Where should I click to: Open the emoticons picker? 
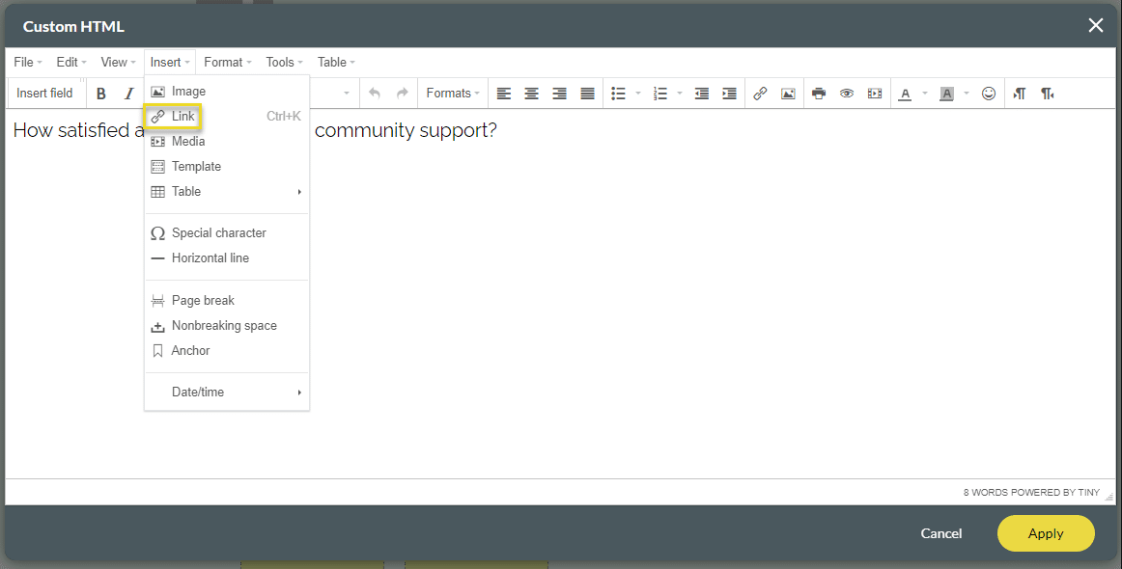(x=989, y=94)
